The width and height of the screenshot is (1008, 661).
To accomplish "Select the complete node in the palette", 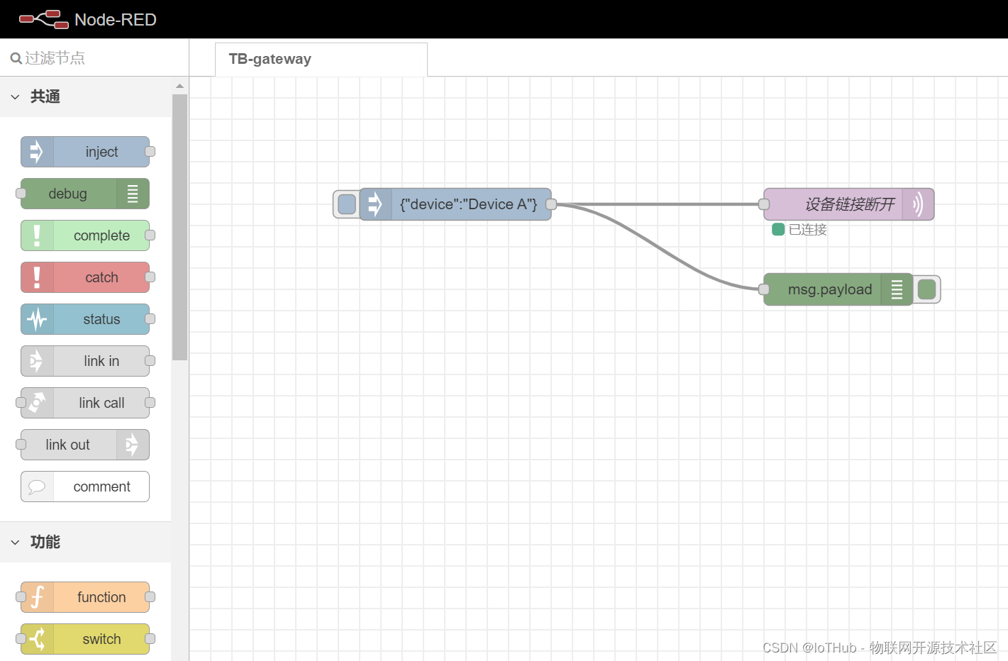I will [92, 235].
